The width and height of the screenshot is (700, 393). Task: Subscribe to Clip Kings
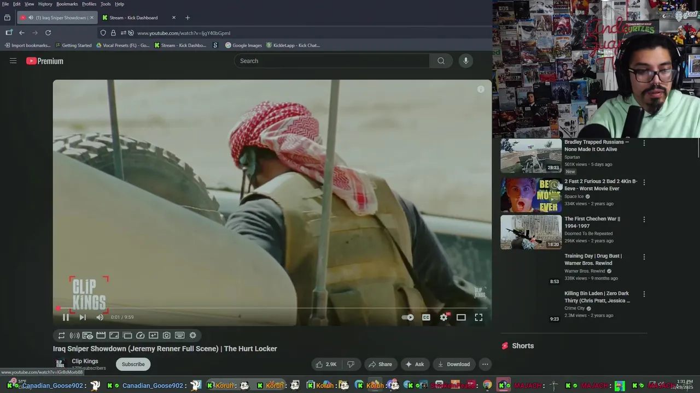(133, 364)
